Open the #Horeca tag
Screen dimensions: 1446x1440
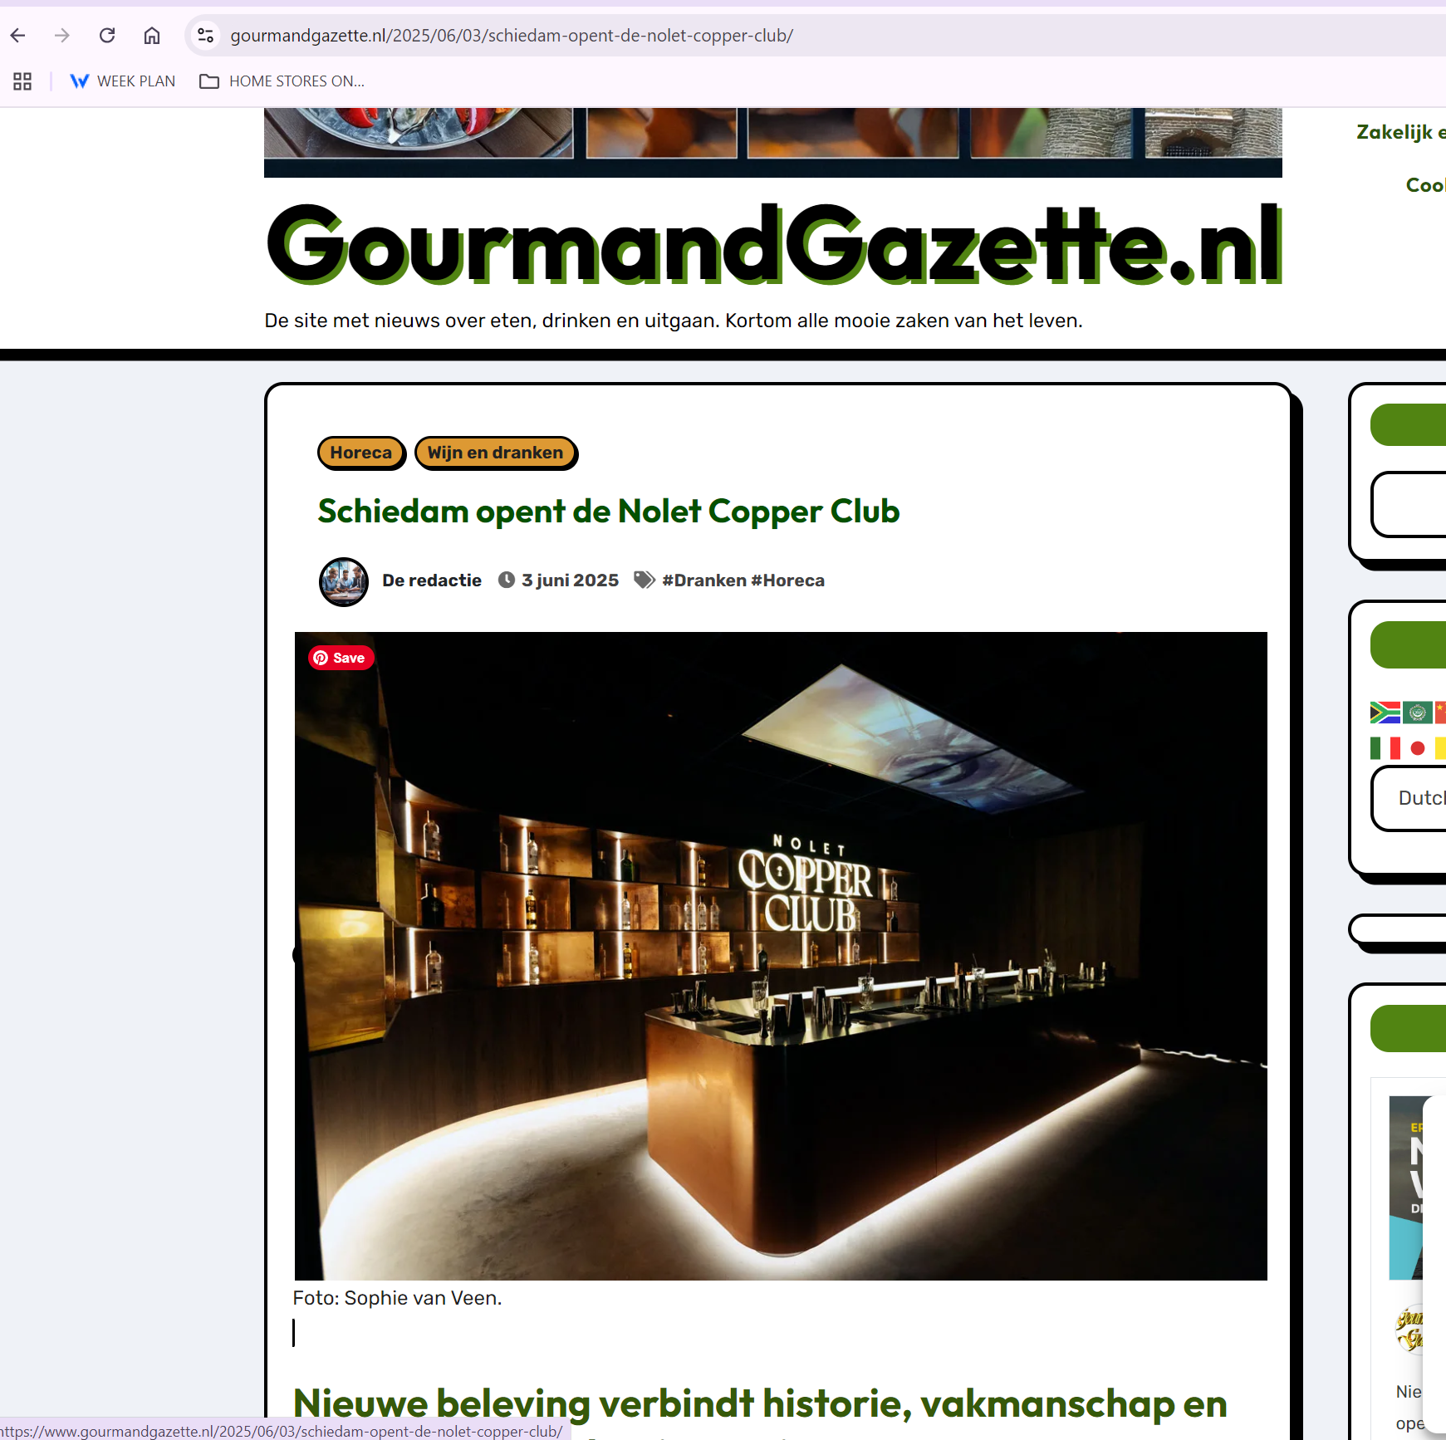coord(787,580)
